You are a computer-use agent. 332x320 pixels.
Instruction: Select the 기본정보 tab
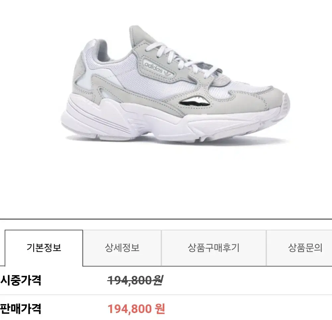(44, 248)
